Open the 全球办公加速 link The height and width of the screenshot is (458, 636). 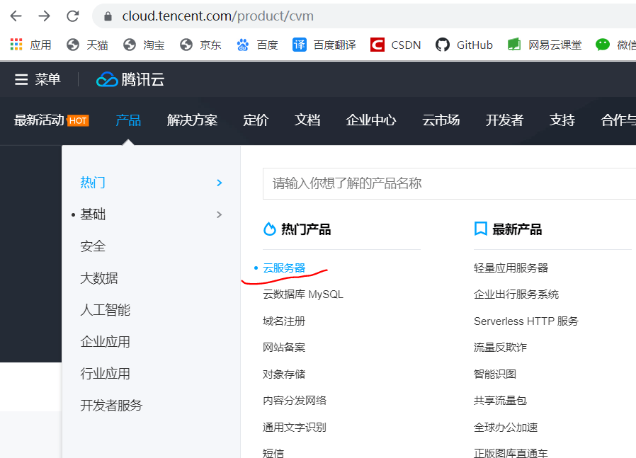[506, 427]
